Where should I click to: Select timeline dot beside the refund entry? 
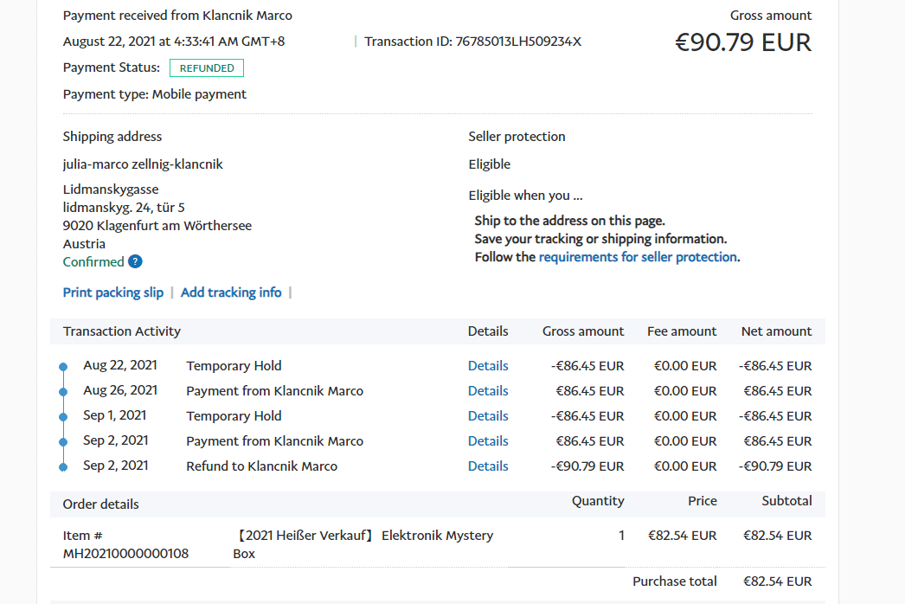tap(63, 467)
